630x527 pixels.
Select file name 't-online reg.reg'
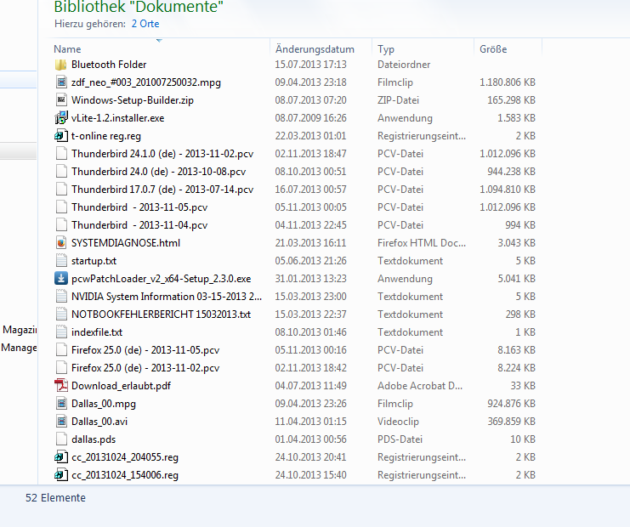click(106, 136)
